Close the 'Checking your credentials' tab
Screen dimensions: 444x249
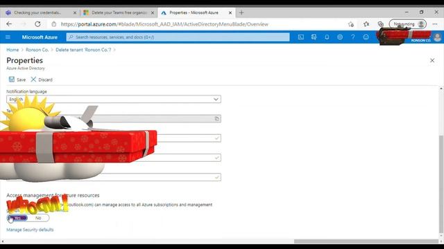coord(75,12)
